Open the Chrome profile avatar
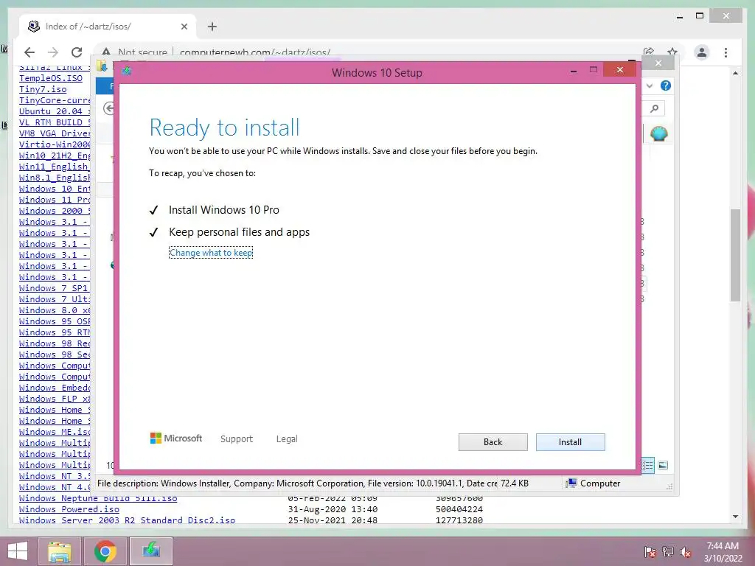 [702, 52]
